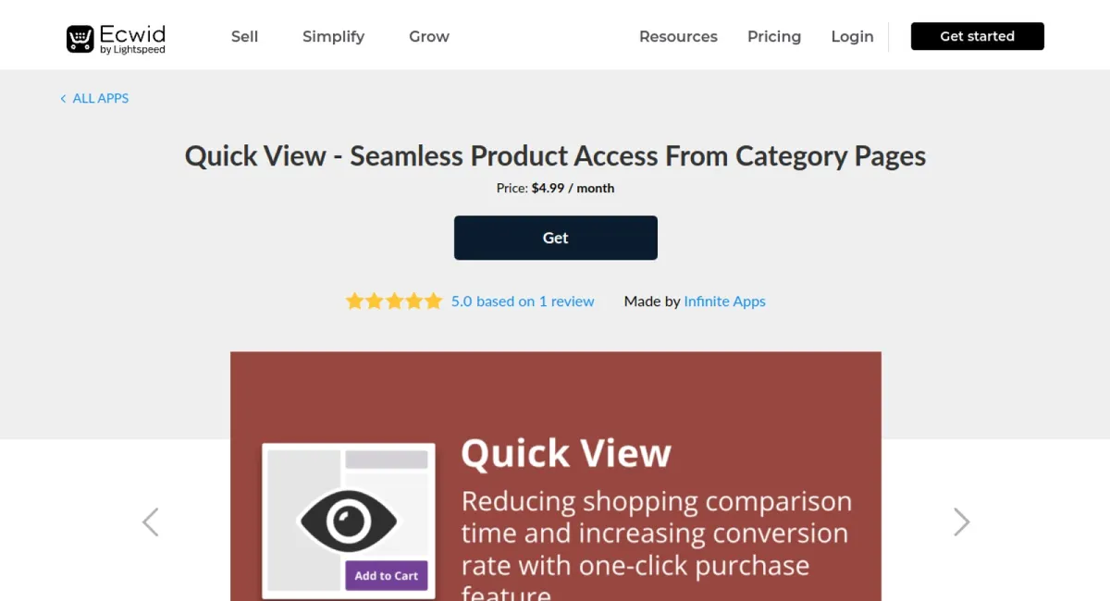
Task: Click the Ecwid shopping cart logo icon
Action: [x=81, y=37]
